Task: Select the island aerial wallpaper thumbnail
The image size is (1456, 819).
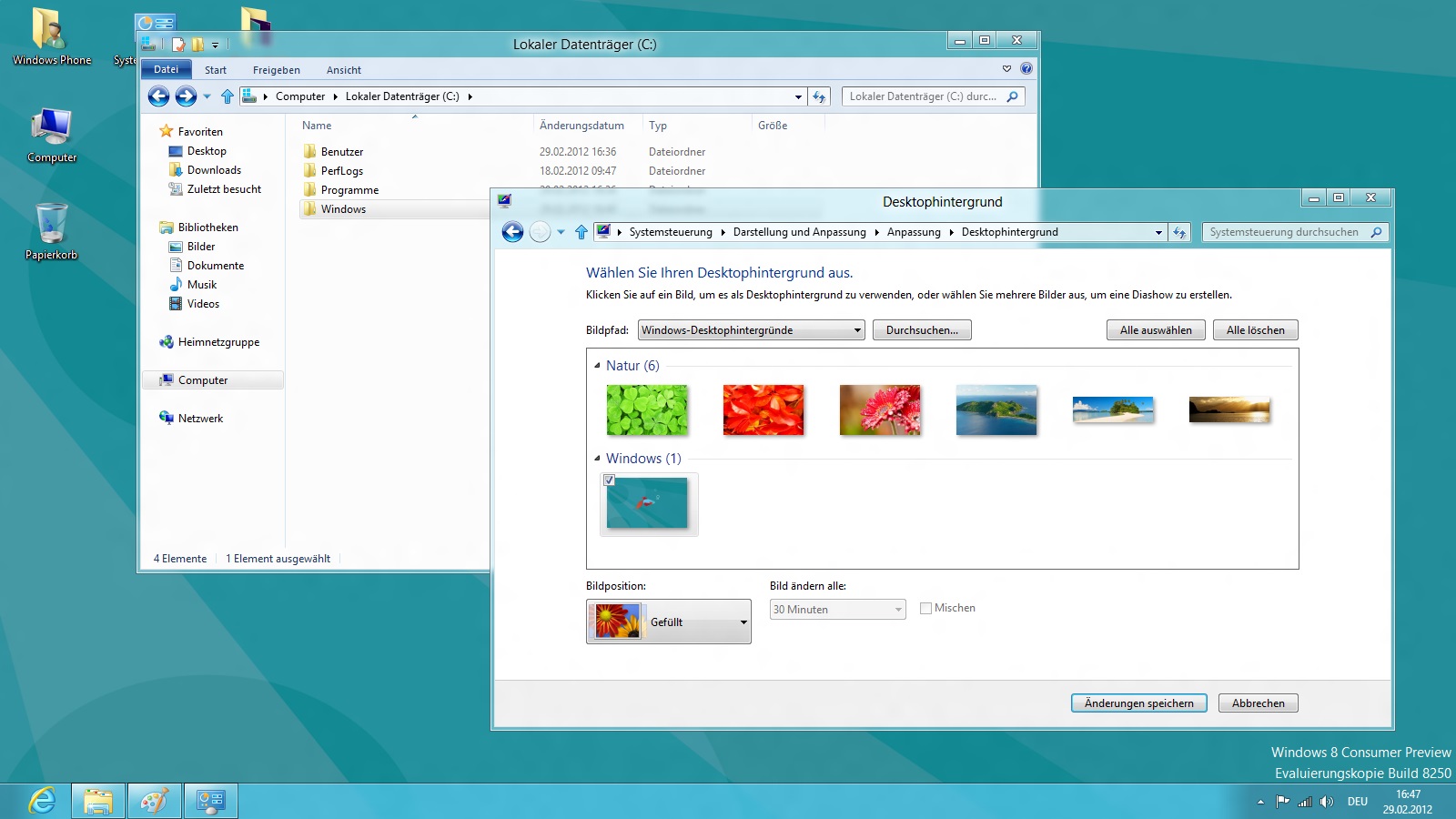Action: click(x=996, y=409)
